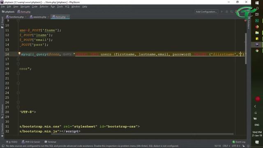Close the functions.php tab
Viewport: 263px width, 148px height.
[x=25, y=17]
